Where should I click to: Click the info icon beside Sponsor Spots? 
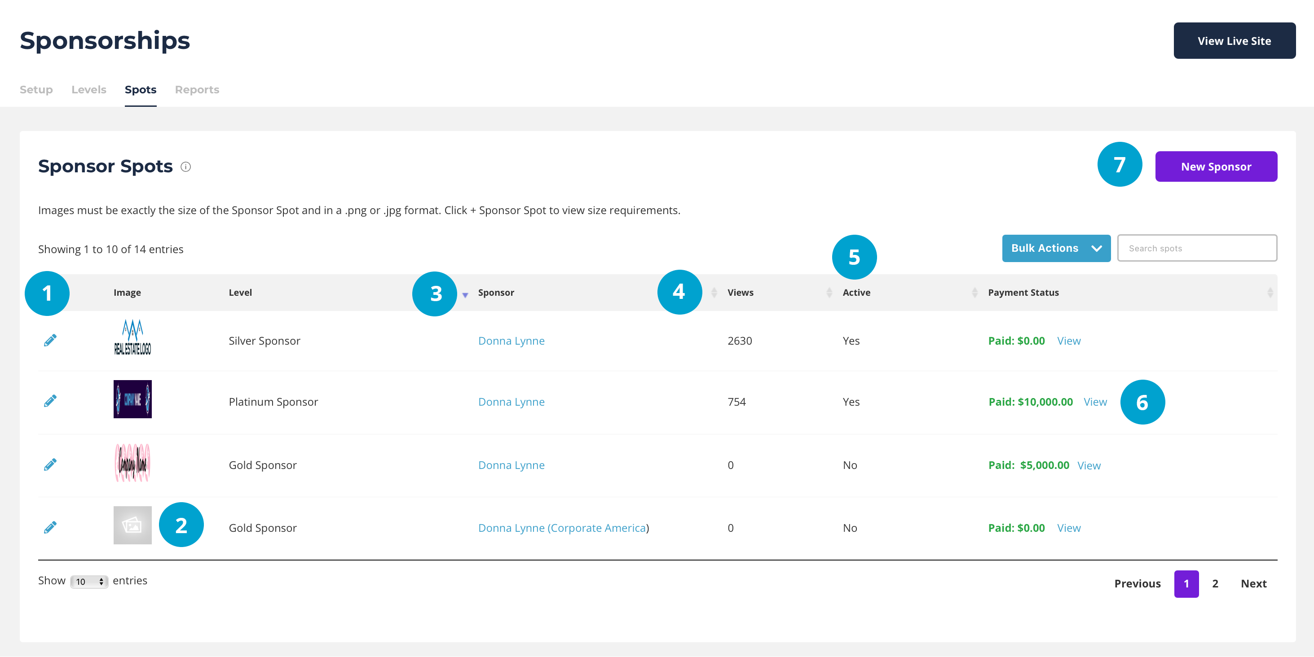coord(185,166)
